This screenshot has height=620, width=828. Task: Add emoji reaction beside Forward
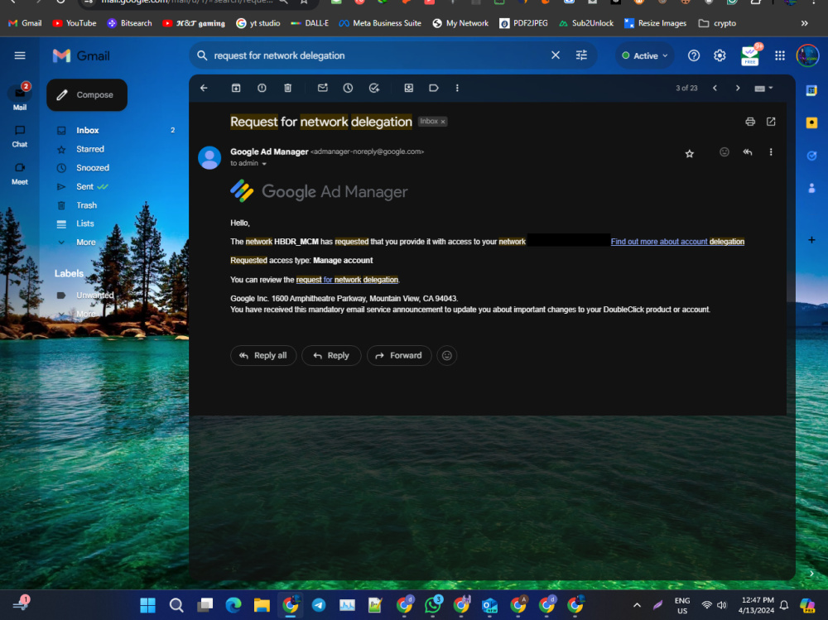click(447, 355)
